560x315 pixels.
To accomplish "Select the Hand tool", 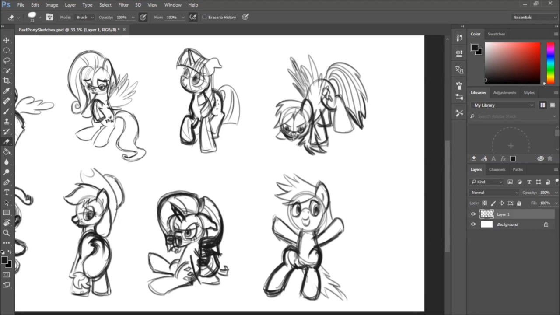I will point(7,223).
